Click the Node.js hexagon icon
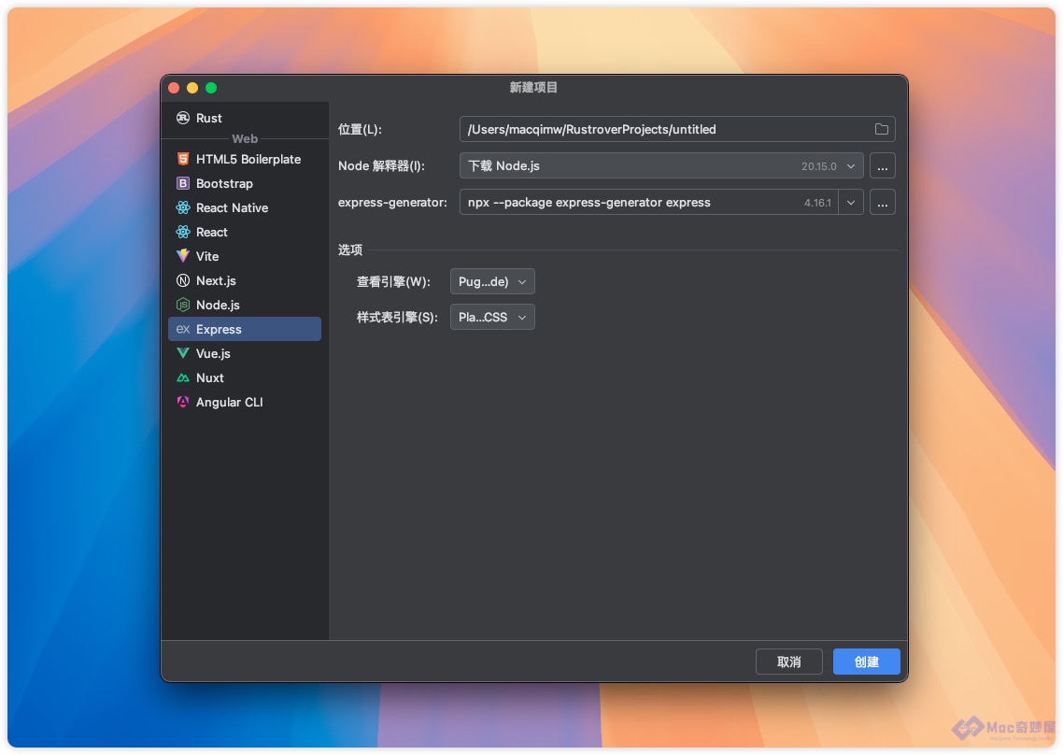The width and height of the screenshot is (1063, 755). point(183,306)
